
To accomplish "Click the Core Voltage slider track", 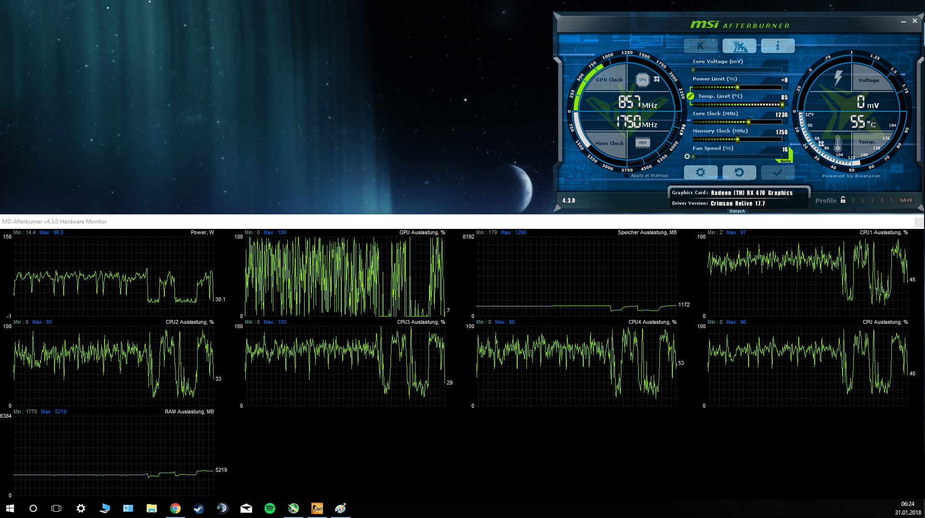I will [x=737, y=70].
